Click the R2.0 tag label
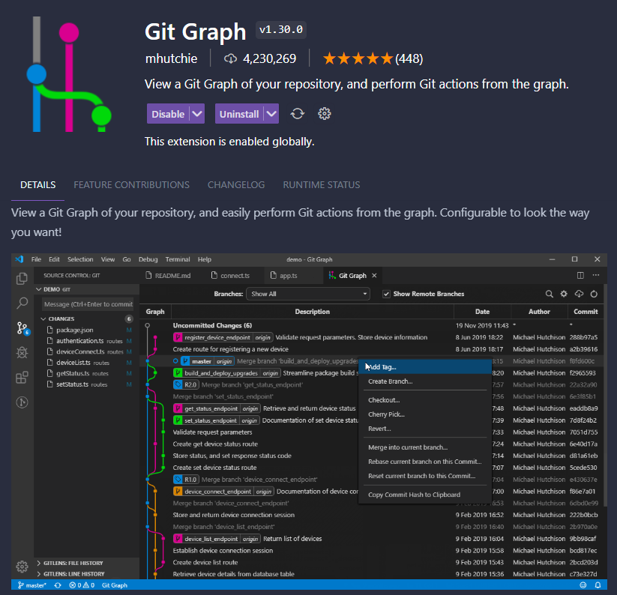Viewport: 617px width, 595px height. tap(186, 384)
